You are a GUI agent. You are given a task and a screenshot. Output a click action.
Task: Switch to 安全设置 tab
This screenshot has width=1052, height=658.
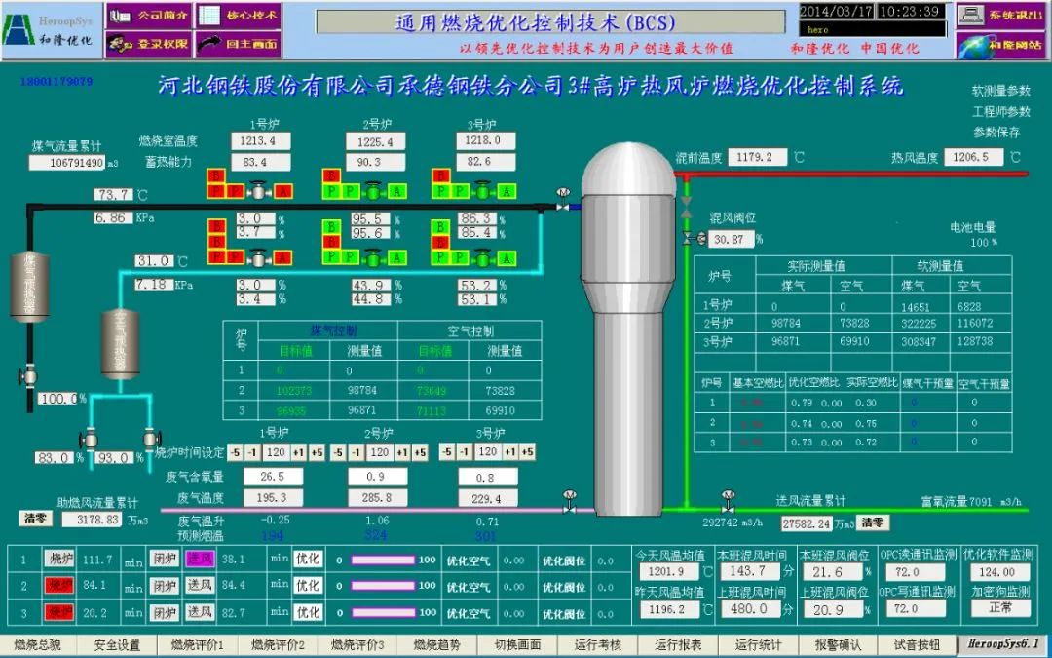118,645
